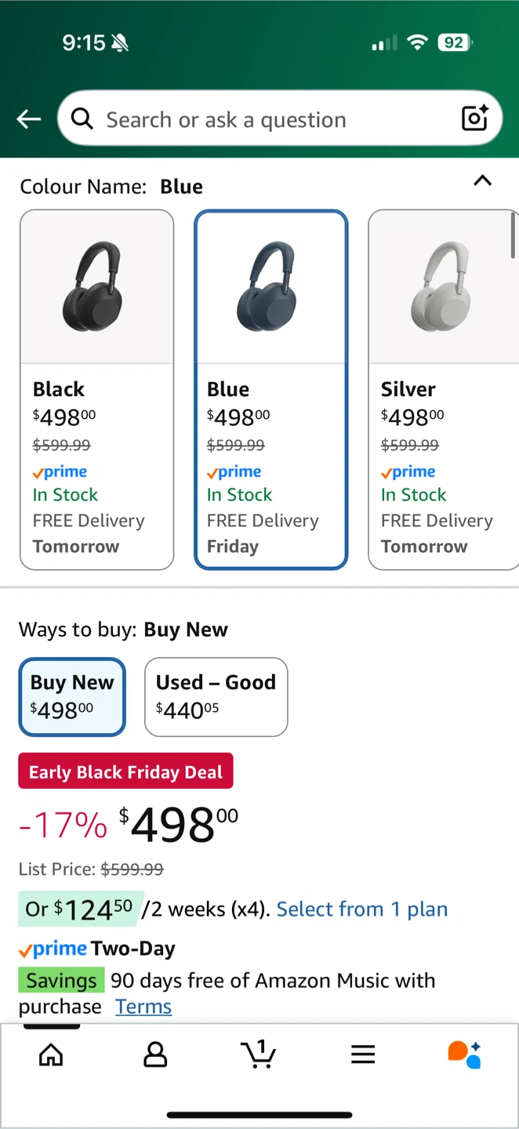Choose the Used – Good option
519x1129 pixels.
click(216, 696)
